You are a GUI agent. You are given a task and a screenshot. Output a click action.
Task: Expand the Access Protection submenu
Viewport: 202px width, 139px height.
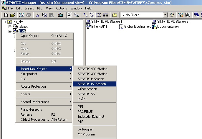point(44,86)
